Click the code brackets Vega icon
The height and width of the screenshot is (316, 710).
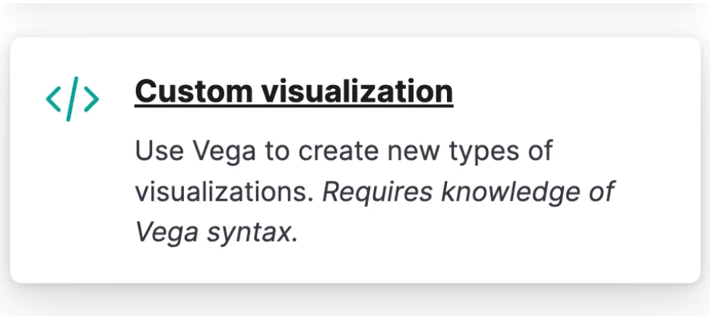pyautogui.click(x=72, y=99)
